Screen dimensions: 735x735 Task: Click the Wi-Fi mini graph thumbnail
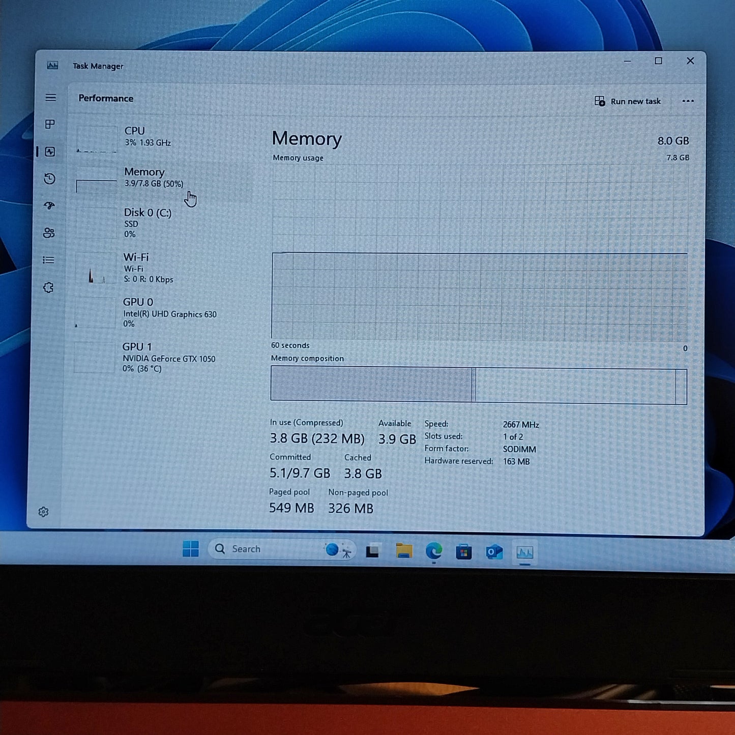pos(96,268)
